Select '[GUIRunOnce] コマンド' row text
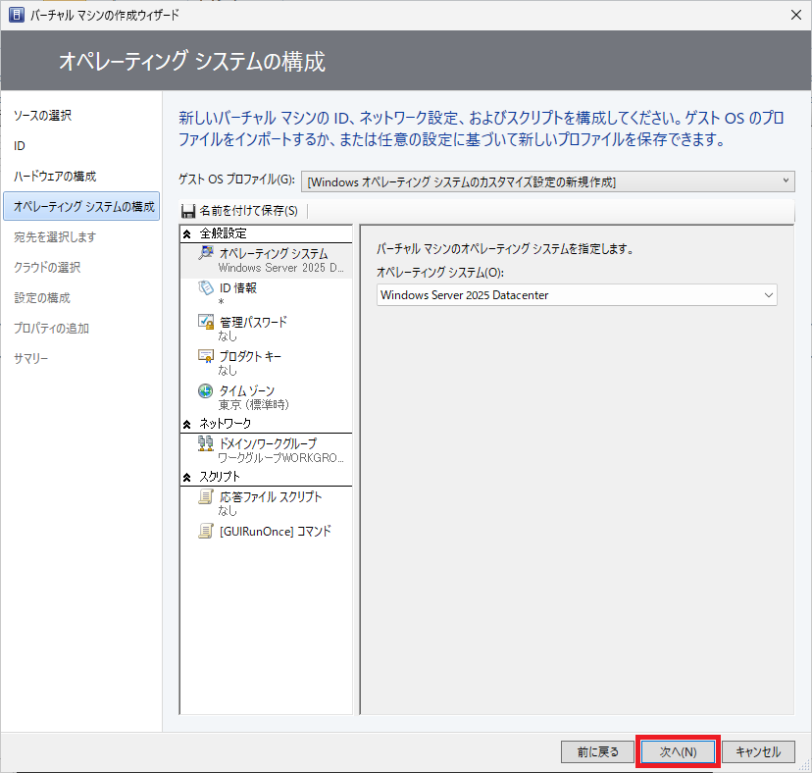 point(275,531)
